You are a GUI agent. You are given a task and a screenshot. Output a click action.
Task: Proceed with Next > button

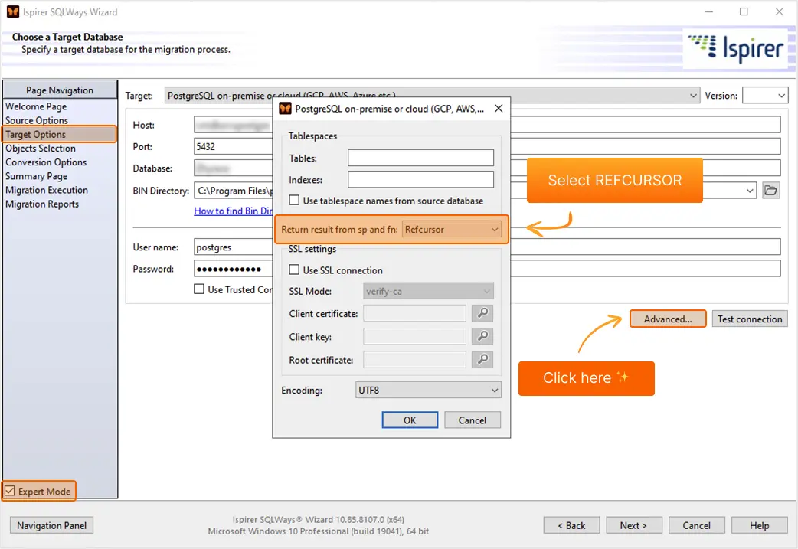point(633,525)
